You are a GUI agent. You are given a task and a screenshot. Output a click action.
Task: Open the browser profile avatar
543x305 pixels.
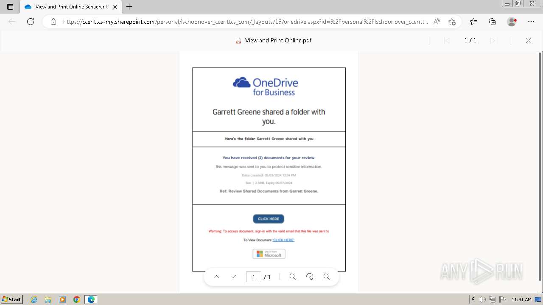[x=512, y=22]
